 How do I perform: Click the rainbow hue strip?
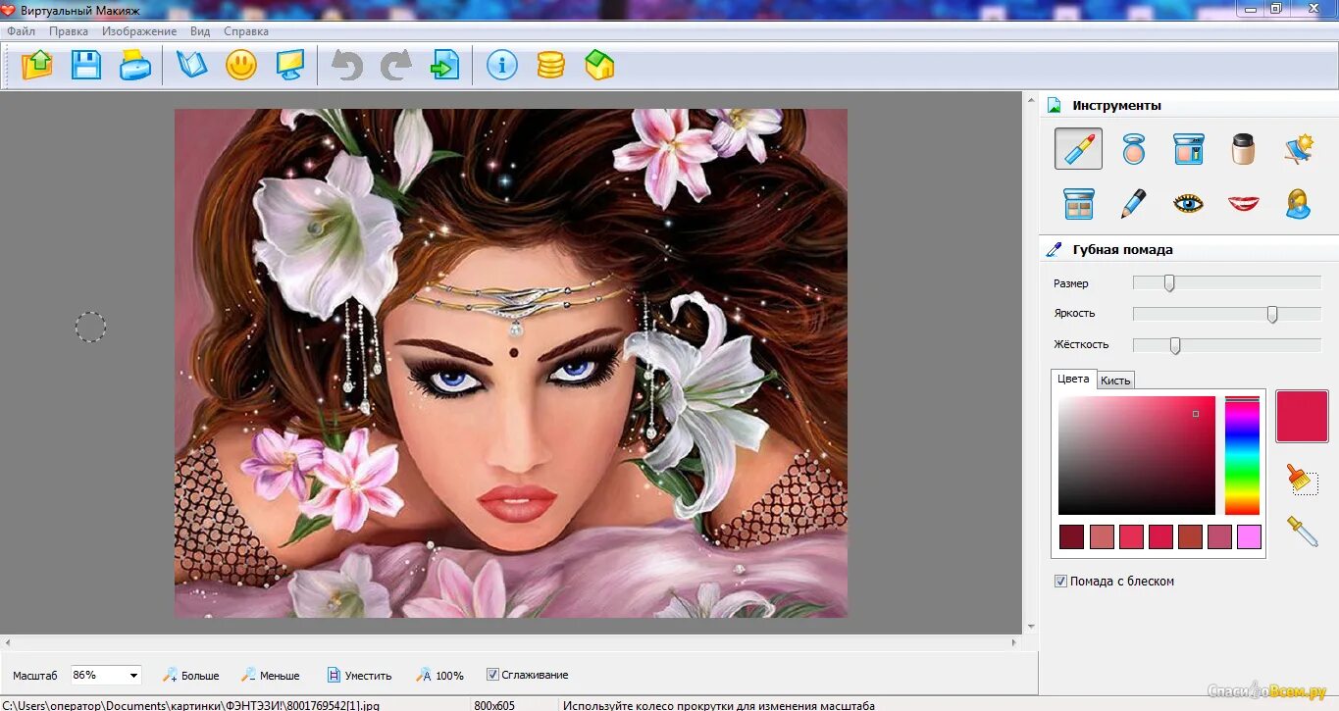(1242, 456)
